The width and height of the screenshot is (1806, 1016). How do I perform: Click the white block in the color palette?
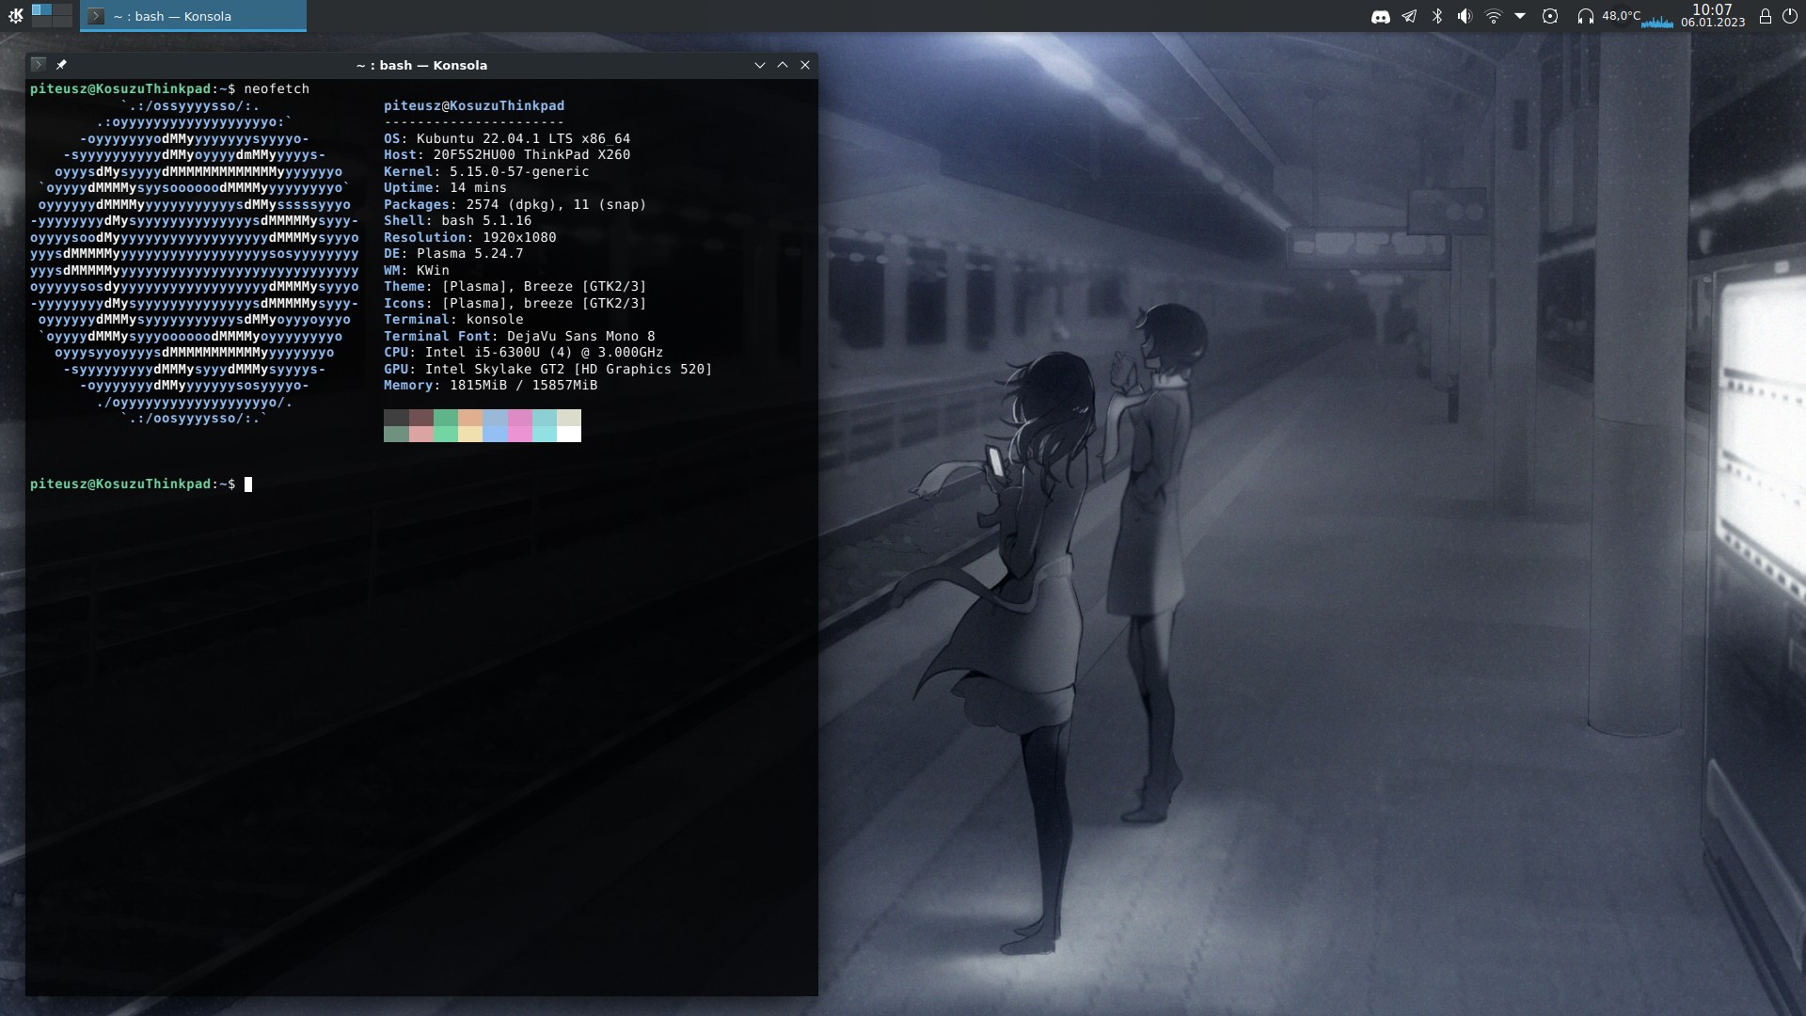569,434
